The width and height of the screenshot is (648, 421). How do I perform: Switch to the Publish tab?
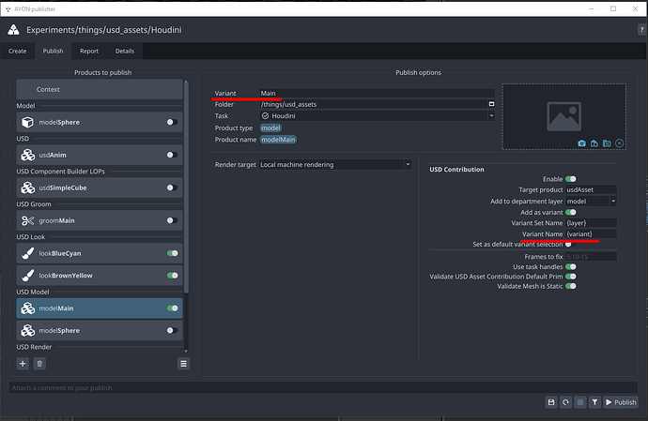pos(53,52)
